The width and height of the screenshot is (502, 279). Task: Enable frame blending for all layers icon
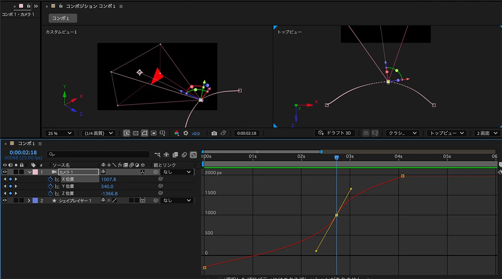tap(175, 154)
